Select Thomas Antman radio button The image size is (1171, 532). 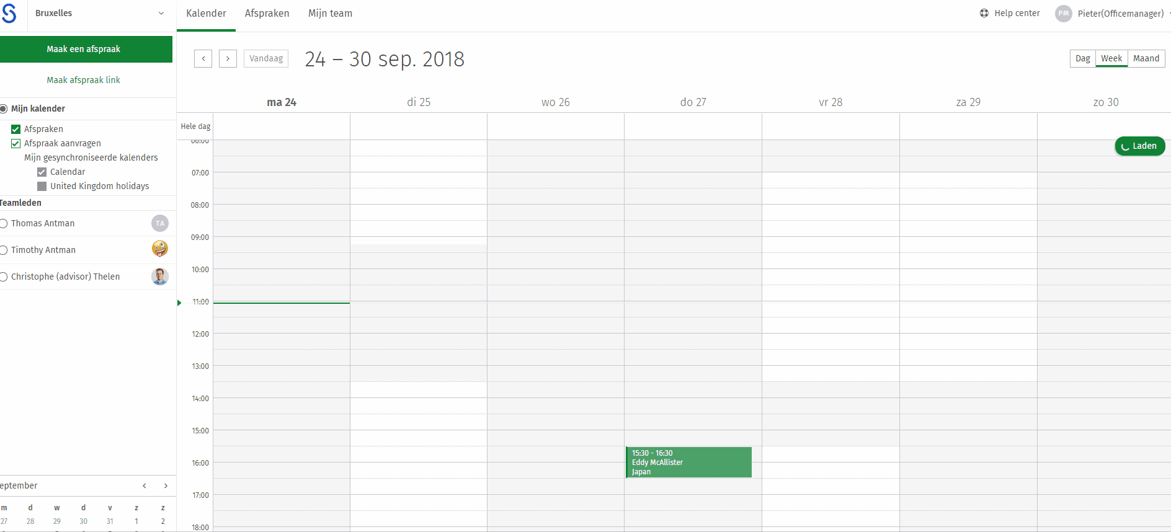coord(3,223)
